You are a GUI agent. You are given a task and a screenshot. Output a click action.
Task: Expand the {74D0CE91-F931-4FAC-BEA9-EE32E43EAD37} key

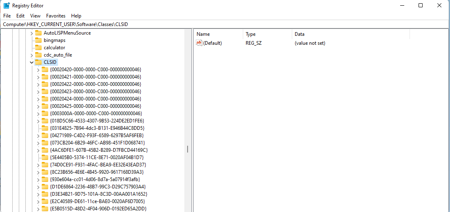point(38,165)
